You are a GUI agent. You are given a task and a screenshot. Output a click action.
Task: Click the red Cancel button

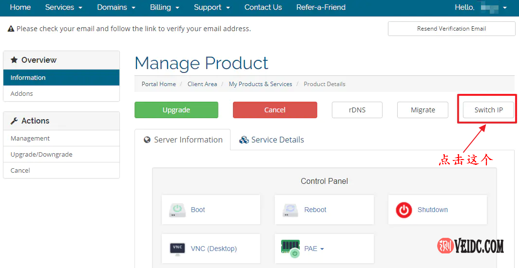coord(275,110)
